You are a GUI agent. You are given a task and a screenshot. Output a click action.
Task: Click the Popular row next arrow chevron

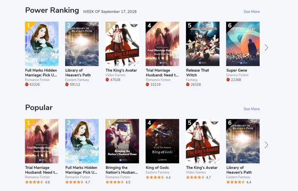point(266,145)
